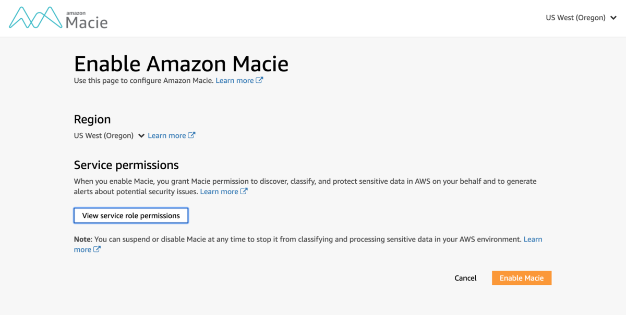This screenshot has height=315, width=626.
Task: Click the external link icon beside the configure Learn more
Action: click(x=259, y=81)
